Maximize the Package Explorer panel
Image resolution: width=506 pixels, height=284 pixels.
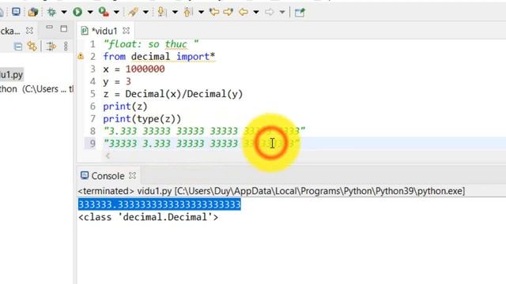coord(64,28)
